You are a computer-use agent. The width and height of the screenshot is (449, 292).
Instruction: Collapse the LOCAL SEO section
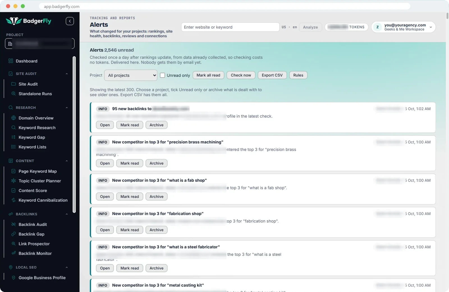click(67, 267)
